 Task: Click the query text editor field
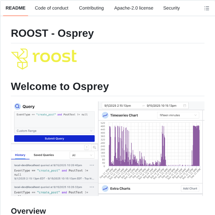pos(54,119)
